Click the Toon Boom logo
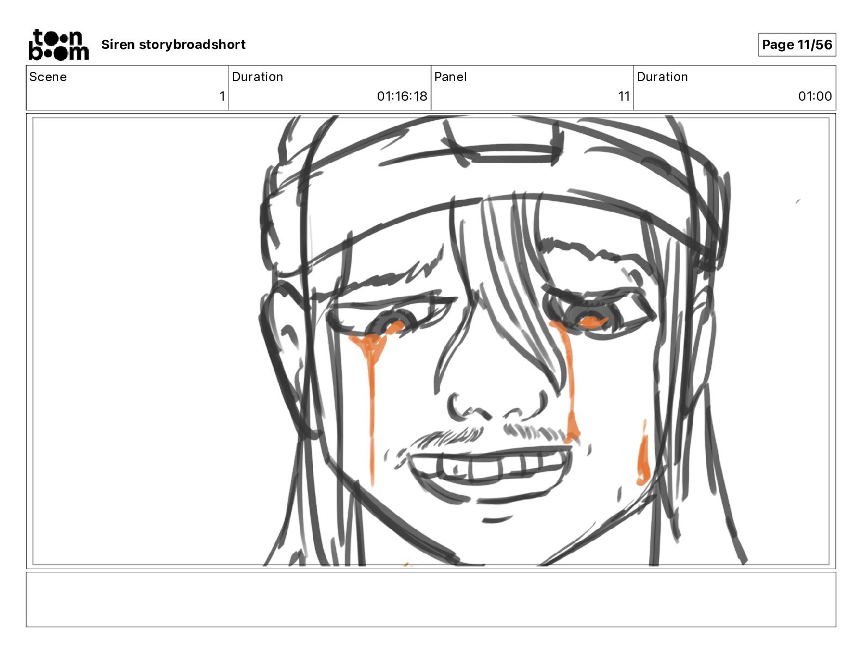 tap(58, 45)
